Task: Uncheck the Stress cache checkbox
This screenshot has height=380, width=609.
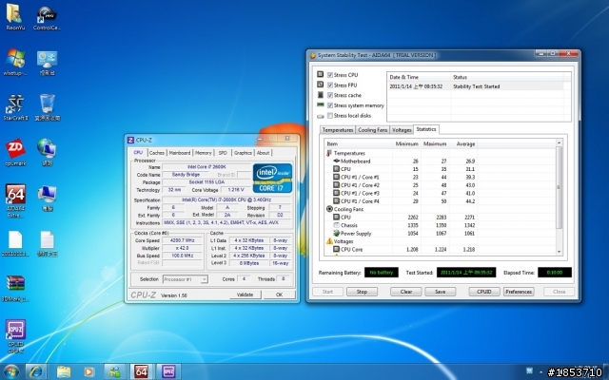Action: [330, 95]
